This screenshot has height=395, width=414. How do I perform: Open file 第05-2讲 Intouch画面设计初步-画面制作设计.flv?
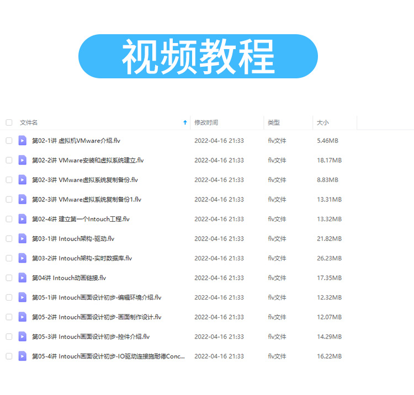tap(97, 317)
